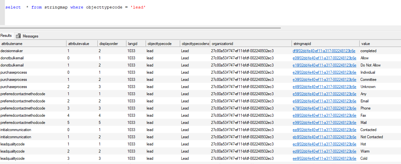This screenshot has width=401, height=164.
Task: Click the decisionmaker attributename cell
Action: point(12,51)
